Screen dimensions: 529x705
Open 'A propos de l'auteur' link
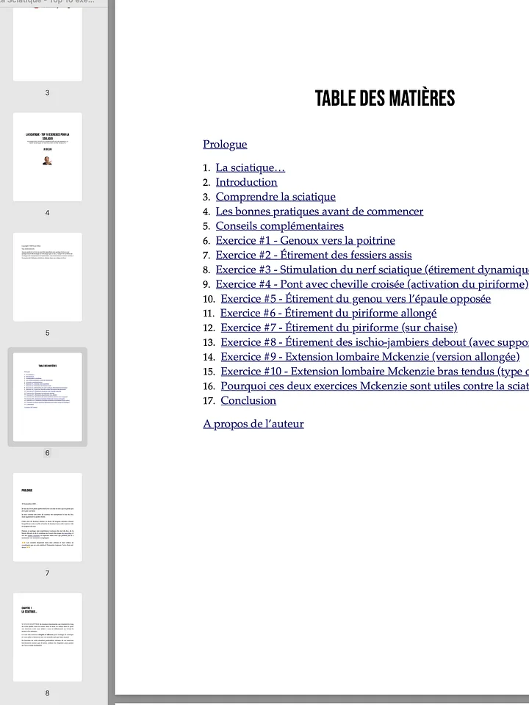[x=253, y=424]
